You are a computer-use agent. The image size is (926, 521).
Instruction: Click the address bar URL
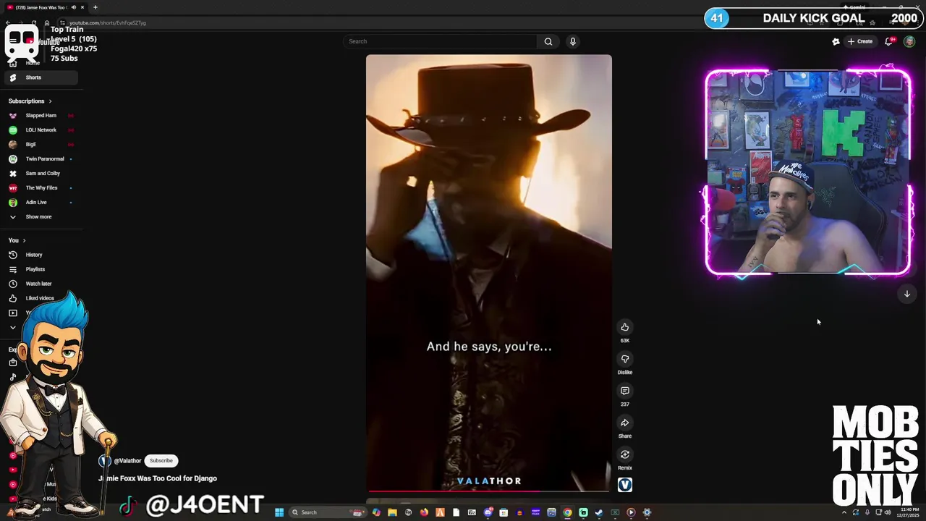pyautogui.click(x=108, y=22)
